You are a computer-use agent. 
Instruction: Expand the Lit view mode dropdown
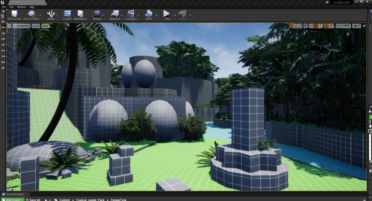click(x=36, y=26)
